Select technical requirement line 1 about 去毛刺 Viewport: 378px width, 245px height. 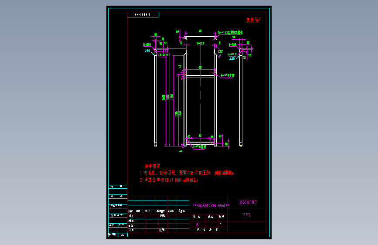(187, 173)
